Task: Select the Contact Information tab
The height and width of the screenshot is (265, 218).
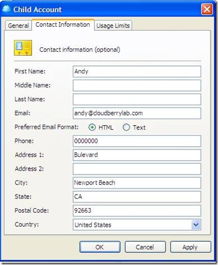Action: (63, 24)
